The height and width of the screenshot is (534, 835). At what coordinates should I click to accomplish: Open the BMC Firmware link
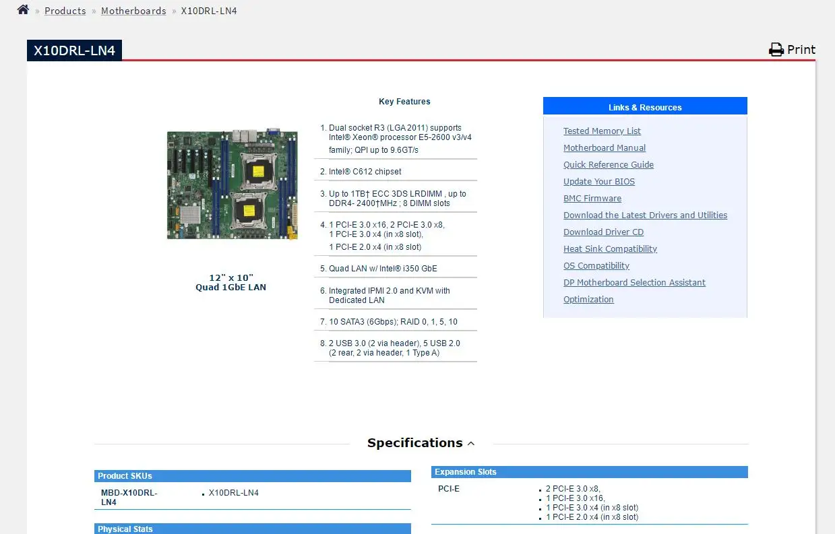click(592, 199)
